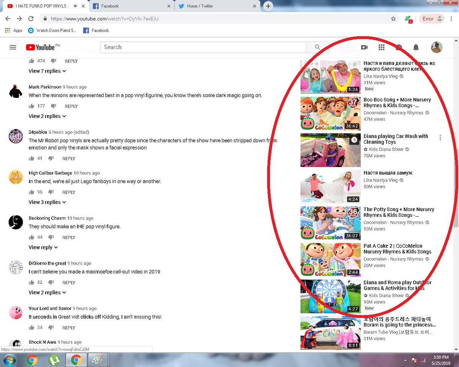Open the account avatar menu
This screenshot has height=367, width=459.
coord(436,47)
